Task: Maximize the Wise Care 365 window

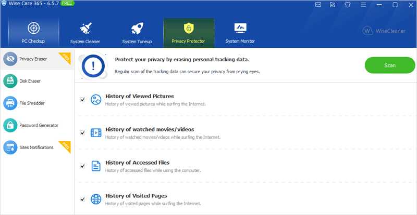Action: (395, 5)
